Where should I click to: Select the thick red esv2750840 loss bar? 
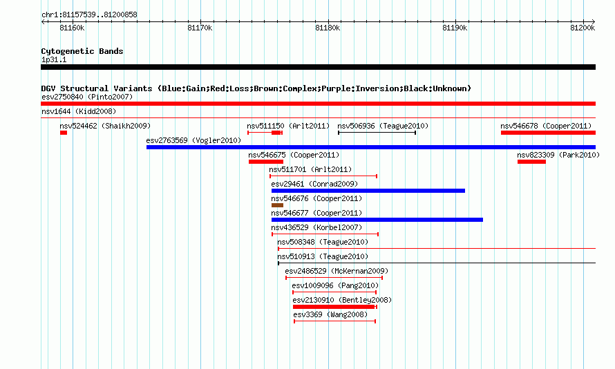(318, 104)
